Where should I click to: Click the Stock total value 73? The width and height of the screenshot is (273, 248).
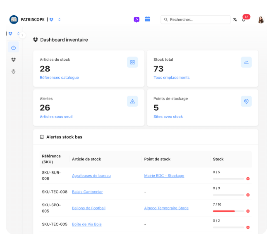[158, 69]
